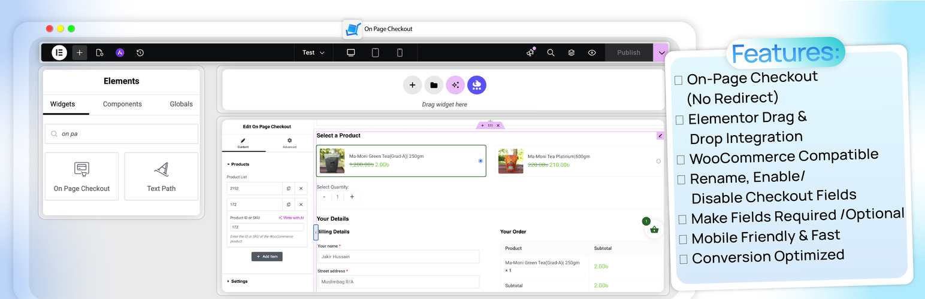Open the finder search icon

click(551, 53)
